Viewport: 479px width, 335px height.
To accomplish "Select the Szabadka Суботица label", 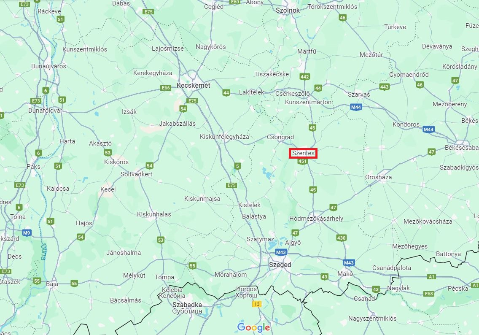I will point(187,308).
